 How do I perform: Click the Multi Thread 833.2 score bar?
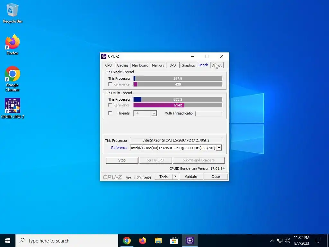click(178, 99)
